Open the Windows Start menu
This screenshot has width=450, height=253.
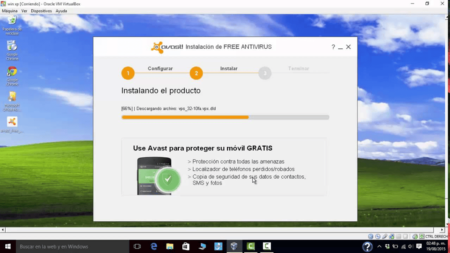[7, 246]
